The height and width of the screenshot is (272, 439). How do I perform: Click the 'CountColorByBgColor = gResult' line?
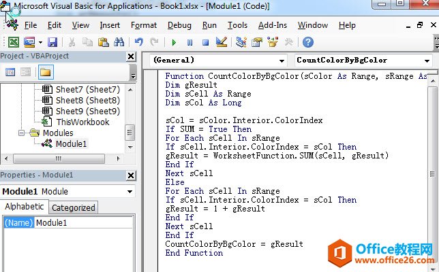[234, 244]
